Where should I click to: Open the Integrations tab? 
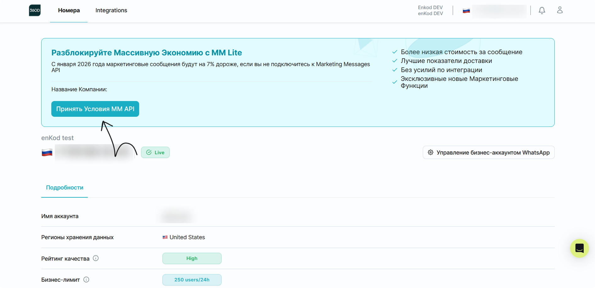(111, 10)
